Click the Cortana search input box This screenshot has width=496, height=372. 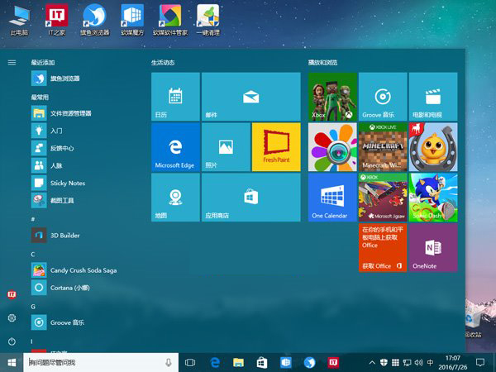pos(91,362)
